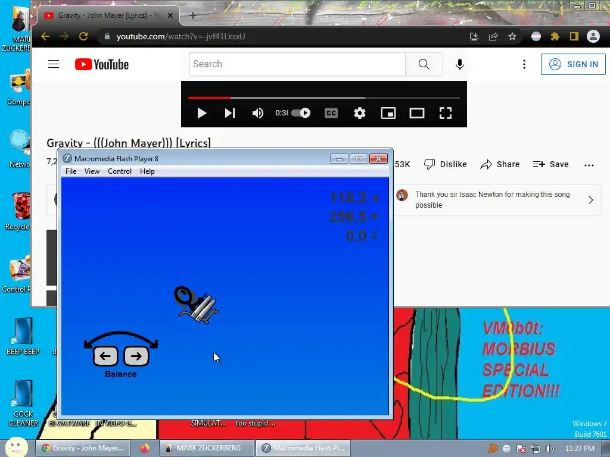Switch to theater mode
This screenshot has width=610, height=457.
pos(416,113)
